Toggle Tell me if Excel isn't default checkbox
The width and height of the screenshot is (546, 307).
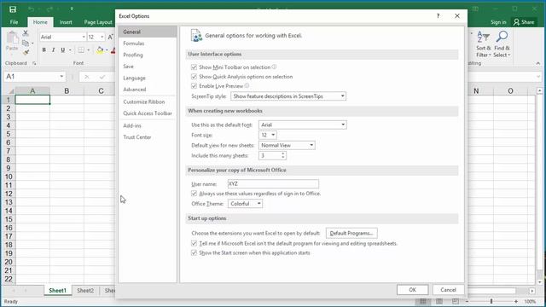click(x=194, y=243)
